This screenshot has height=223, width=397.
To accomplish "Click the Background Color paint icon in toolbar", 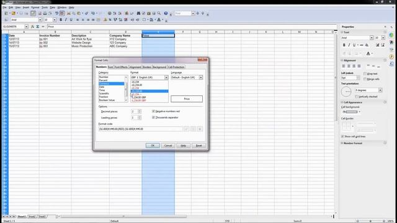I will tap(151, 20).
